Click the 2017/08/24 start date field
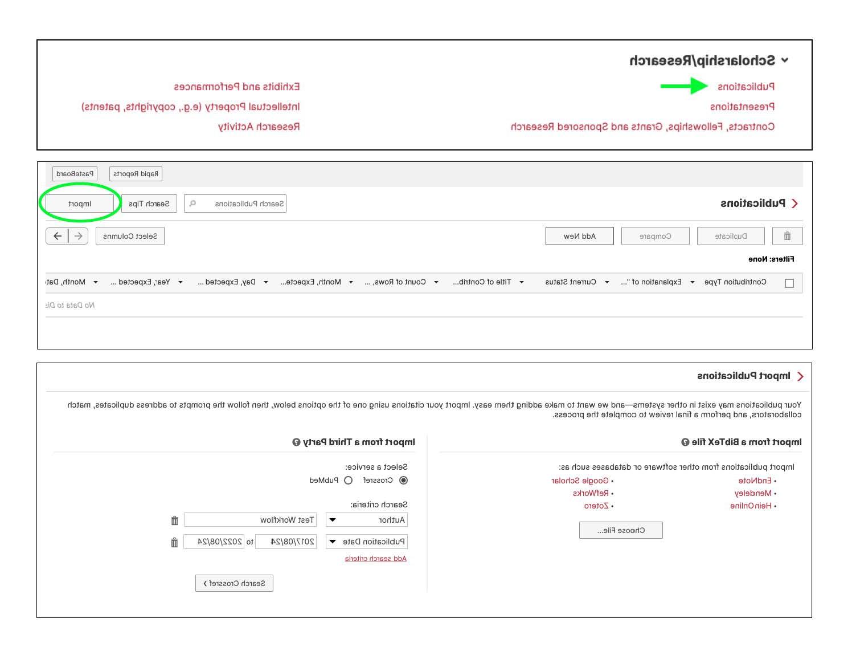The height and width of the screenshot is (659, 852). 286,542
